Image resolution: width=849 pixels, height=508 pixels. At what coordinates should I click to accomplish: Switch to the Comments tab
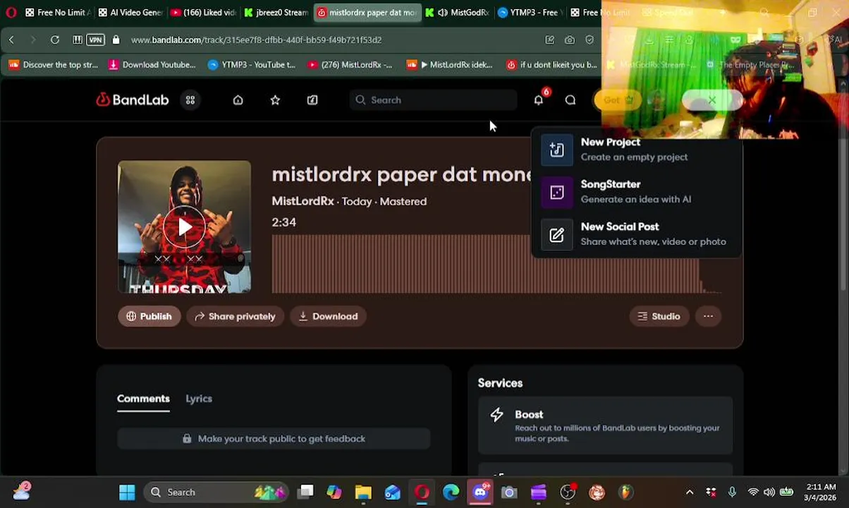143,399
